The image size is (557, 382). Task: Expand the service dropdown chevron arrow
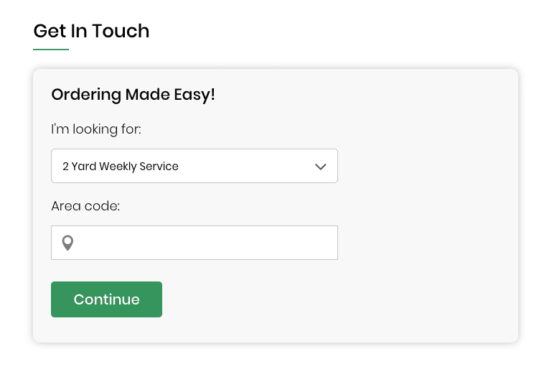321,167
